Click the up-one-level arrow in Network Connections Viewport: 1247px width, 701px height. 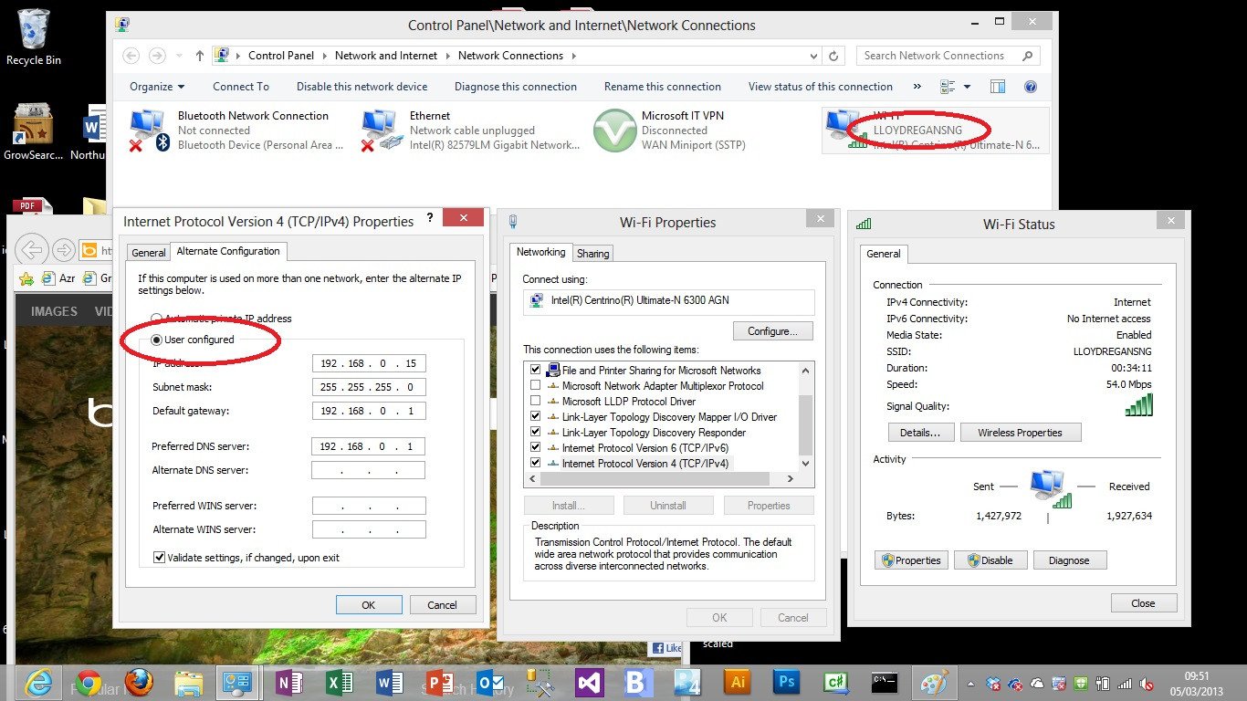(x=200, y=56)
